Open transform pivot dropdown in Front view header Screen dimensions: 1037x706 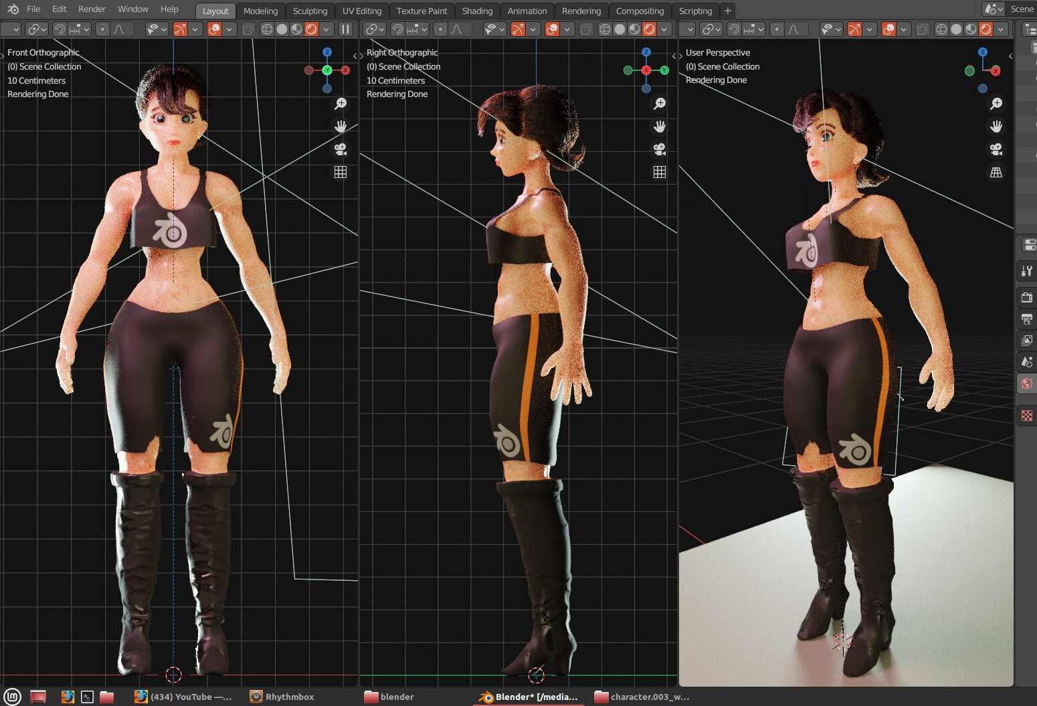(x=36, y=29)
